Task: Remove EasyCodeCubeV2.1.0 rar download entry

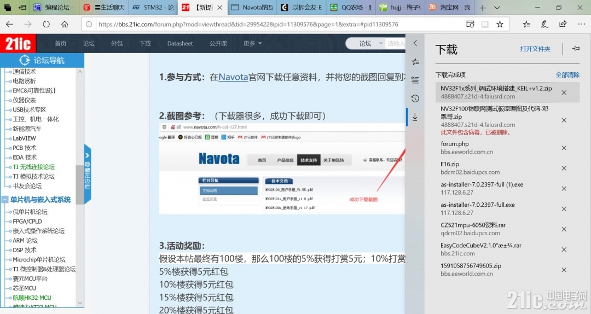Action: click(x=564, y=249)
